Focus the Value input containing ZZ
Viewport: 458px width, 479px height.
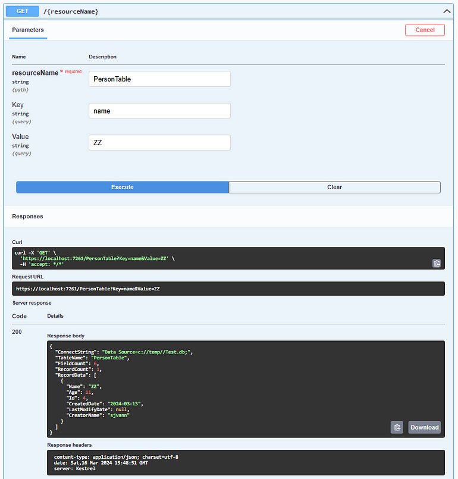point(159,143)
